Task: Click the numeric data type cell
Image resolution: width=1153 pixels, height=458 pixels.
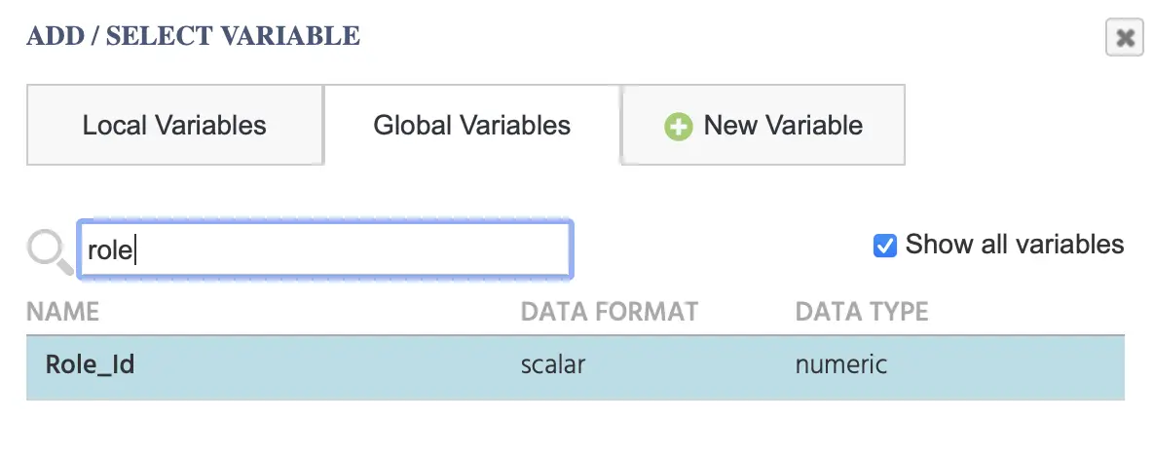Action: point(841,364)
